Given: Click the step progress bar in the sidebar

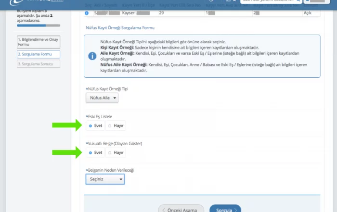Looking at the screenshot, I should click(x=39, y=25).
